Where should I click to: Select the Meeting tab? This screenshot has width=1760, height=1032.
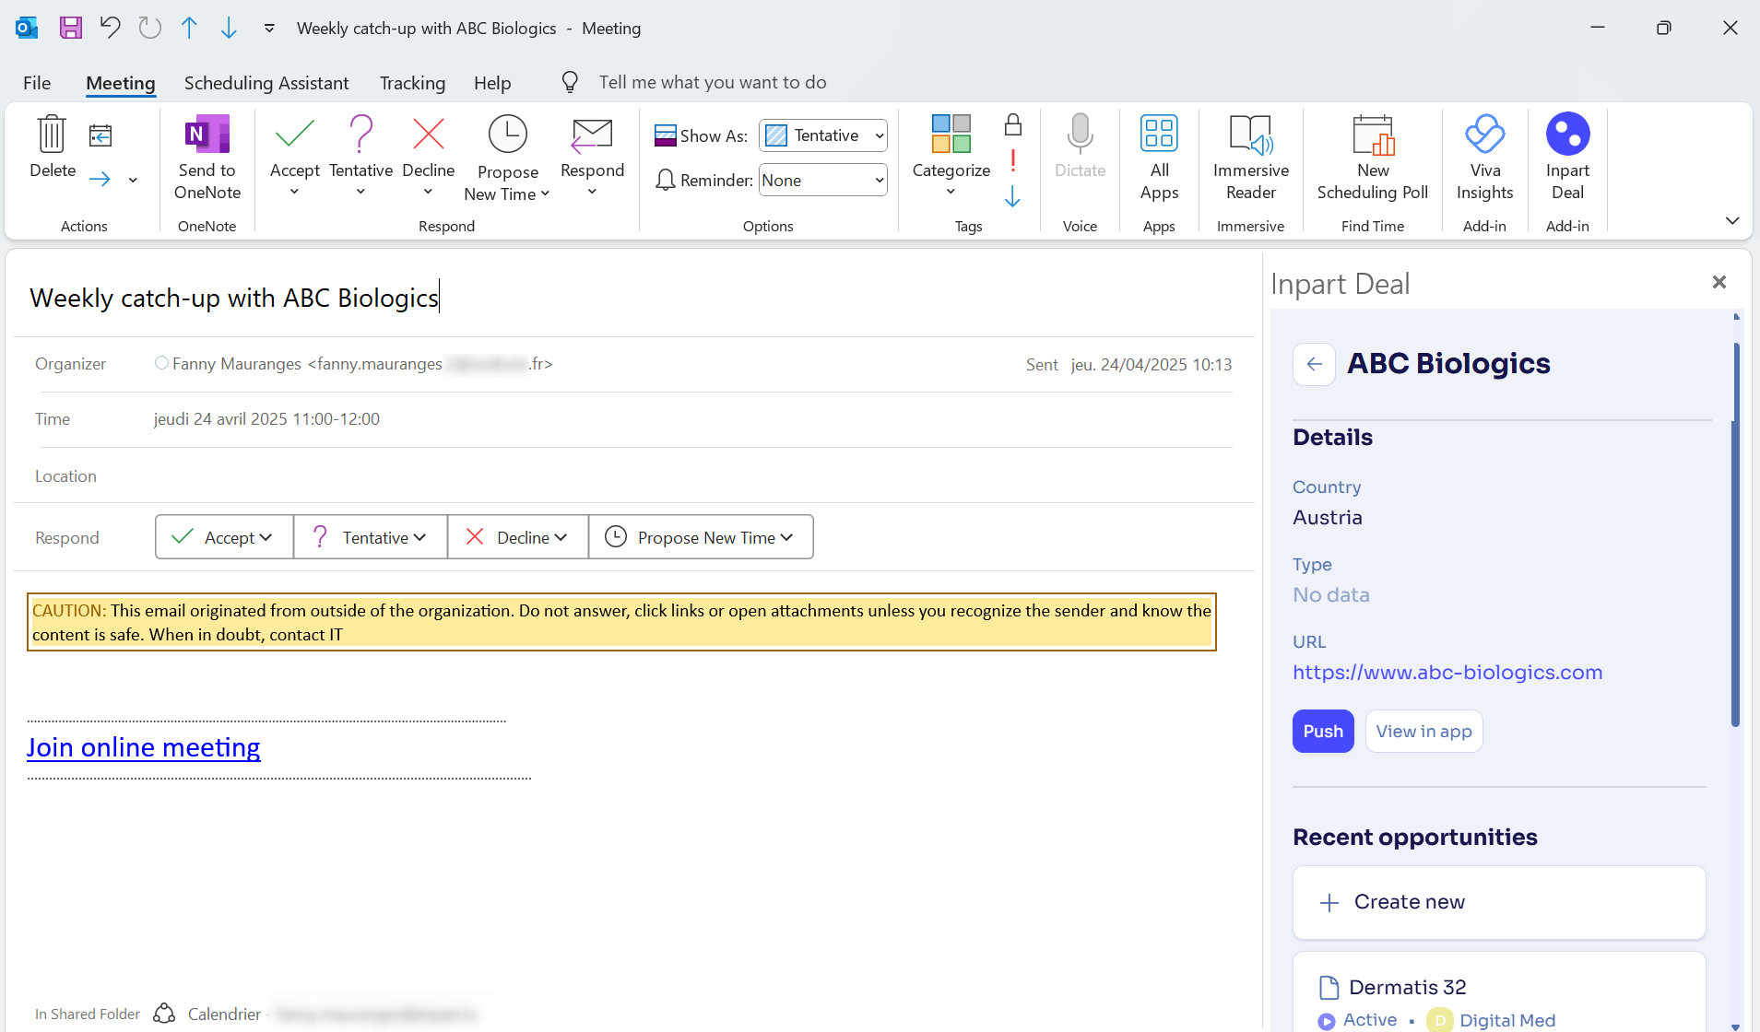(121, 83)
